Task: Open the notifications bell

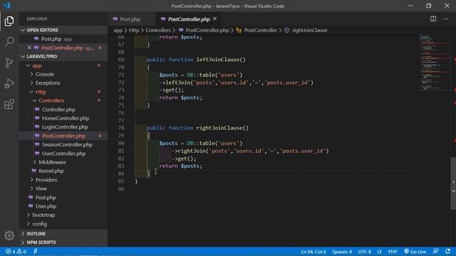Action: click(447, 251)
